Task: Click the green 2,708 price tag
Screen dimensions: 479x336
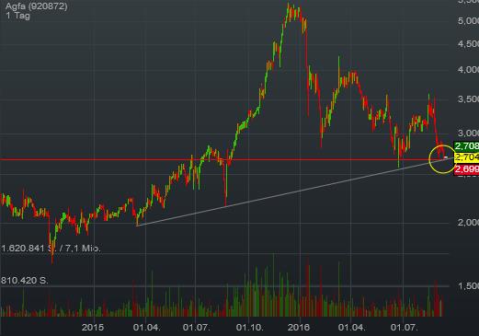Action: (466, 145)
